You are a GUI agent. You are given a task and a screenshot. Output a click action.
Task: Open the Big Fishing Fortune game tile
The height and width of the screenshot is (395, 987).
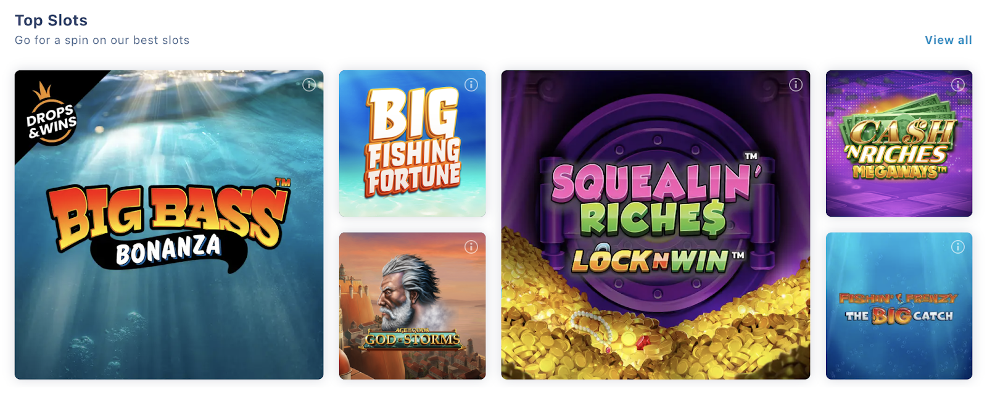[x=412, y=143]
